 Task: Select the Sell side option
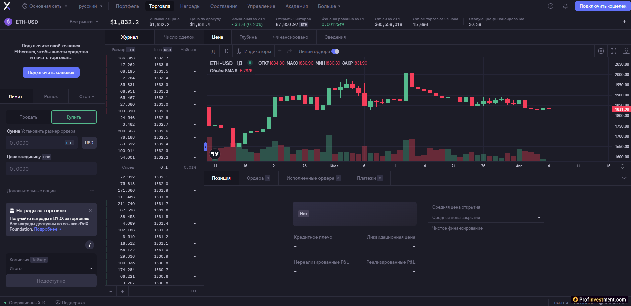[x=28, y=117]
